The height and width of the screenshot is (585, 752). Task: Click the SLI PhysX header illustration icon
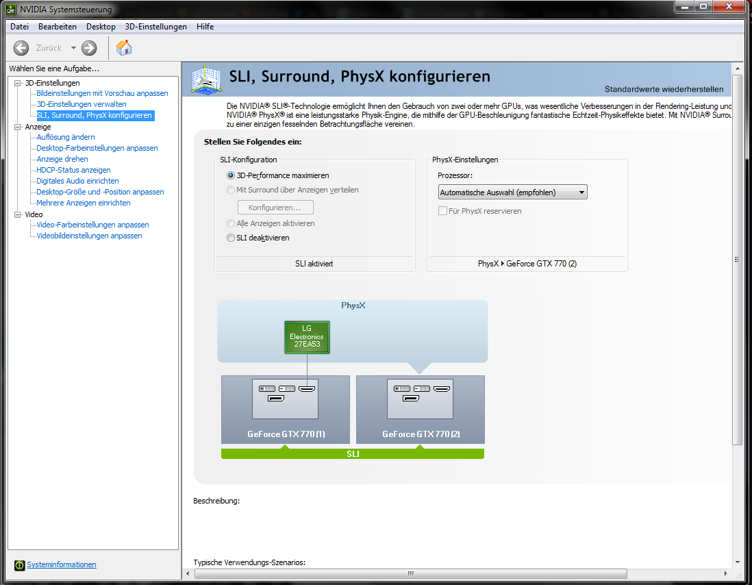coord(206,79)
